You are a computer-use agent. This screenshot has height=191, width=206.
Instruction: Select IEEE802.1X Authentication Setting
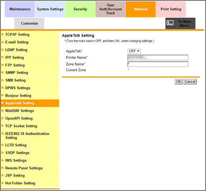click(30, 136)
